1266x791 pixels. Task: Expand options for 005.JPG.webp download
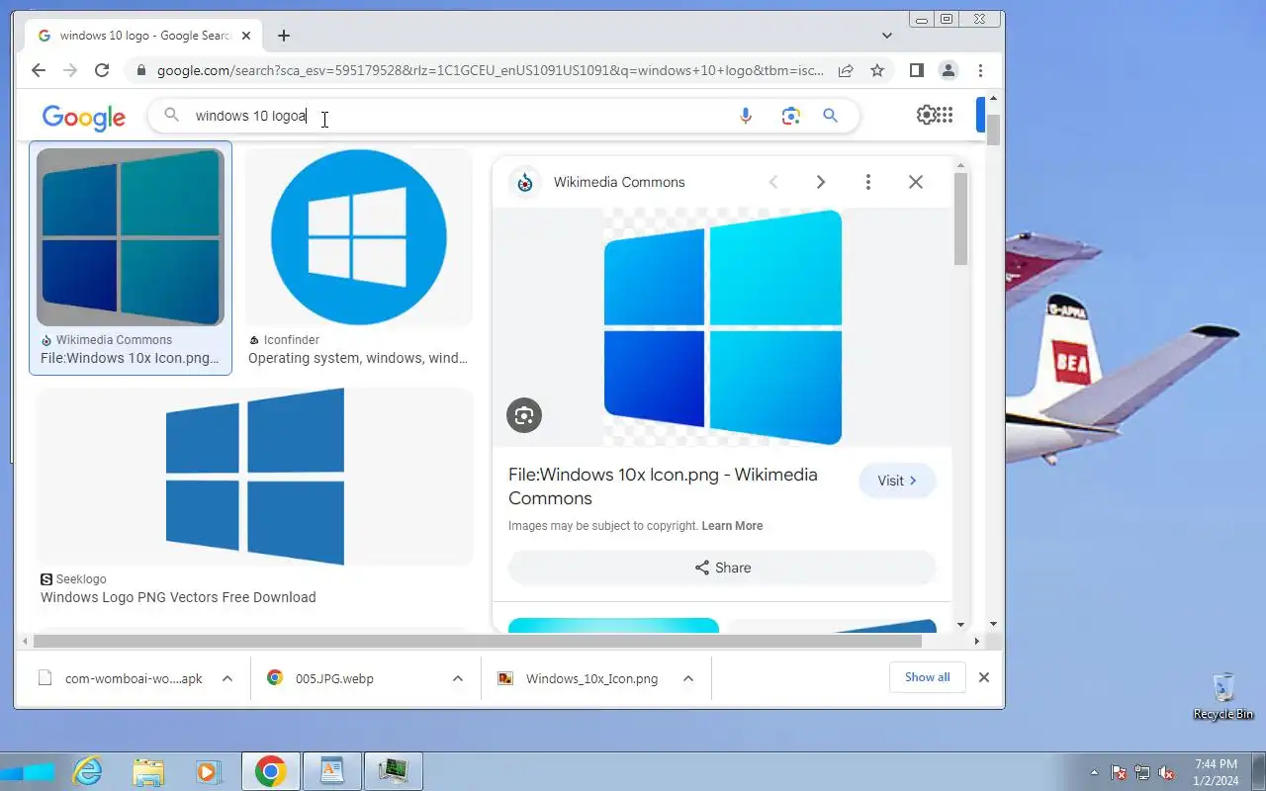click(458, 678)
